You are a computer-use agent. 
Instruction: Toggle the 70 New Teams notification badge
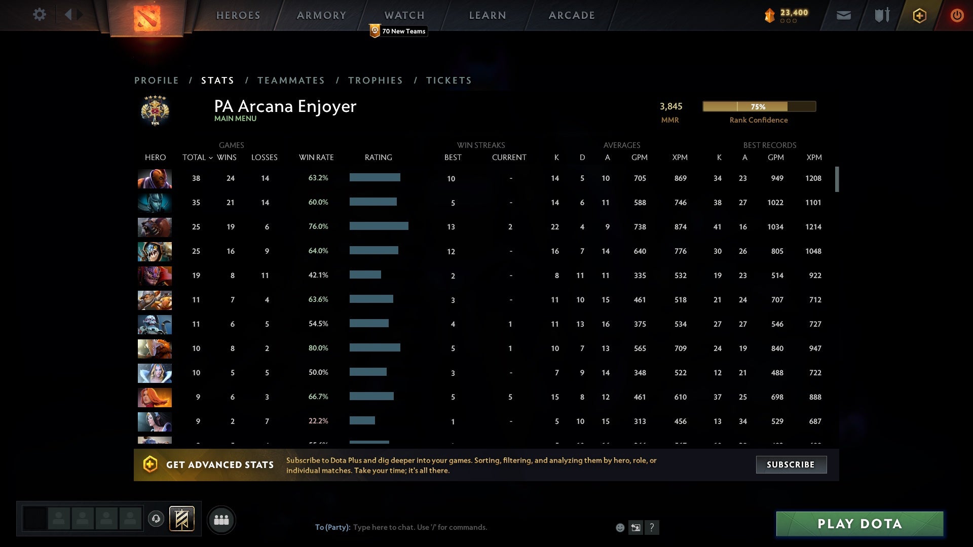tap(398, 31)
